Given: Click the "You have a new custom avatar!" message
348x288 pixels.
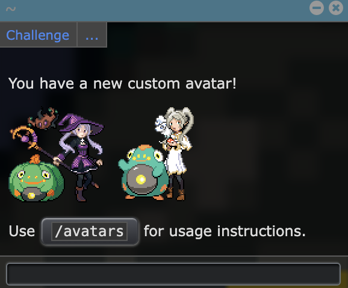Looking at the screenshot, I should [122, 84].
